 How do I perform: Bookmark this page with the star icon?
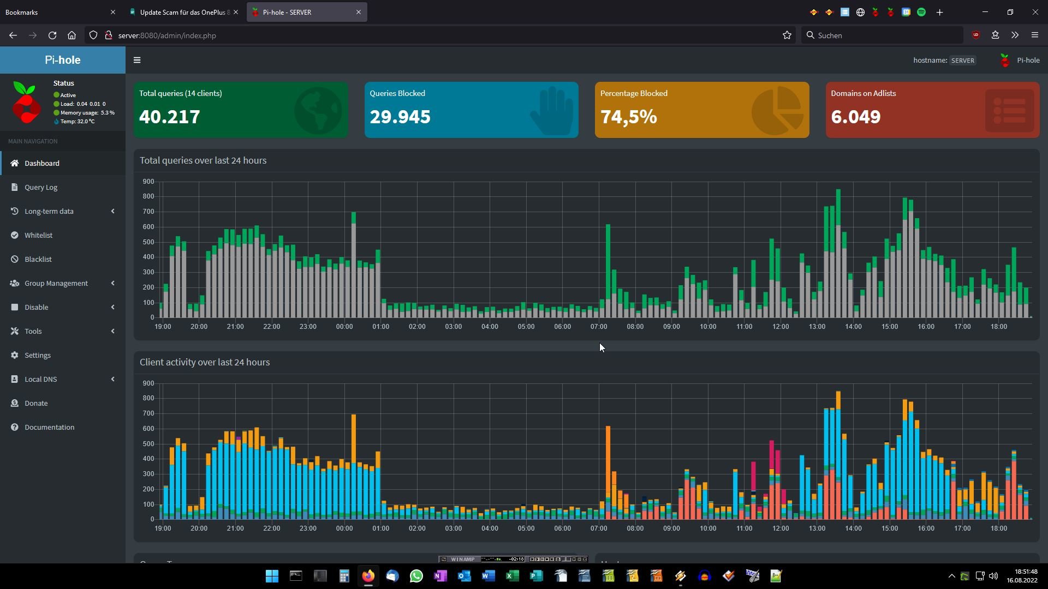coord(787,35)
